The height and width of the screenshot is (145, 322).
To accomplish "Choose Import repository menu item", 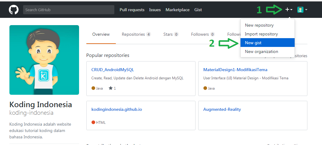I will (267, 34).
